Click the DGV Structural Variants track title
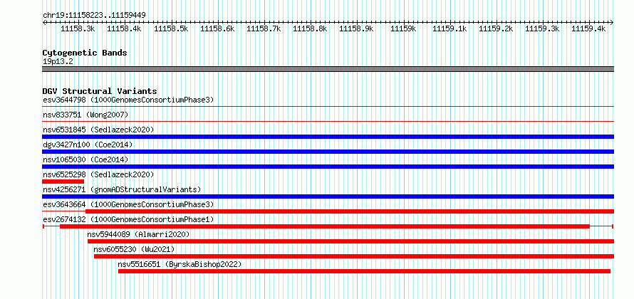The height and width of the screenshot is (299, 634). tap(100, 91)
